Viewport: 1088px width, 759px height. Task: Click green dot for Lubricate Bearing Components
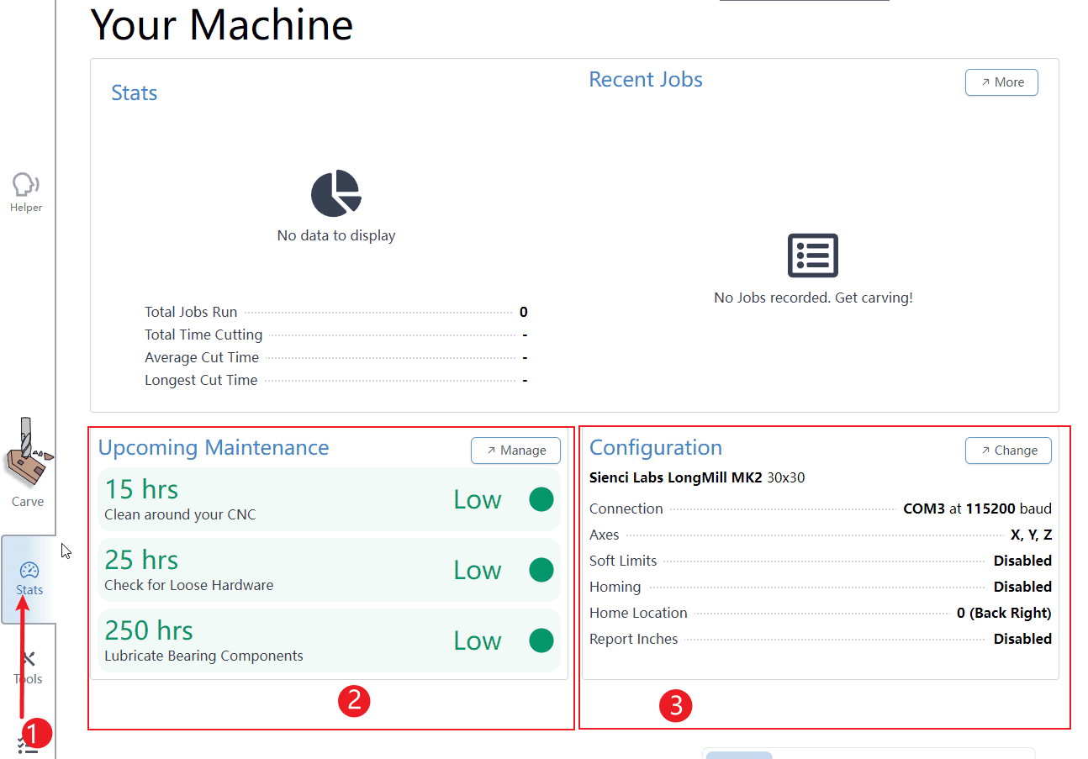click(x=541, y=640)
